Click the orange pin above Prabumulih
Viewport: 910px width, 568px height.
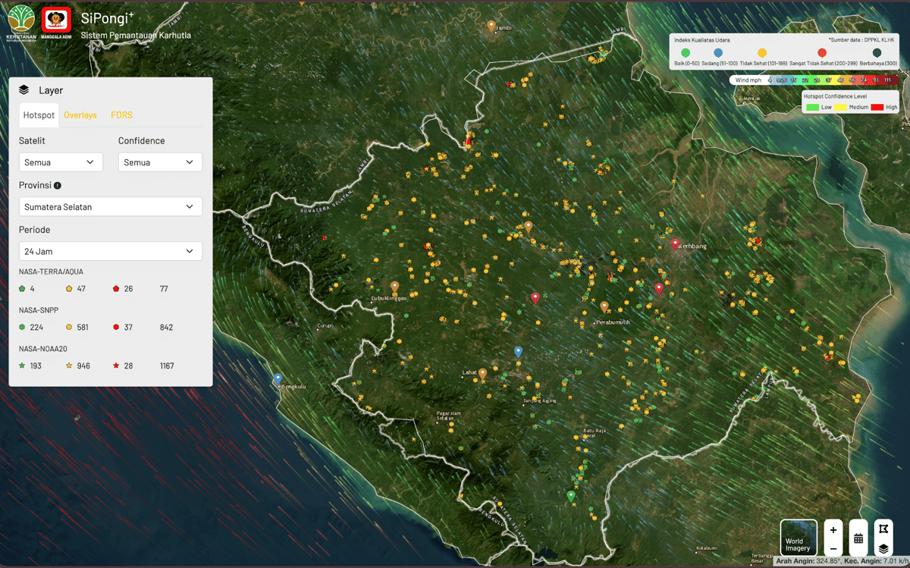pos(604,306)
